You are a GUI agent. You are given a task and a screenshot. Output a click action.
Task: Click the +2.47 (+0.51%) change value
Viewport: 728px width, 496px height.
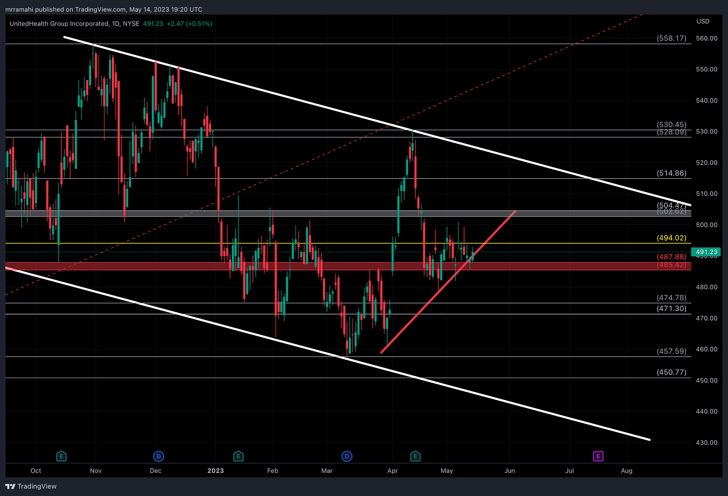click(189, 23)
